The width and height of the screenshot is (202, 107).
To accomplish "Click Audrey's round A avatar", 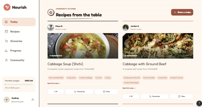I will [x=7, y=100].
